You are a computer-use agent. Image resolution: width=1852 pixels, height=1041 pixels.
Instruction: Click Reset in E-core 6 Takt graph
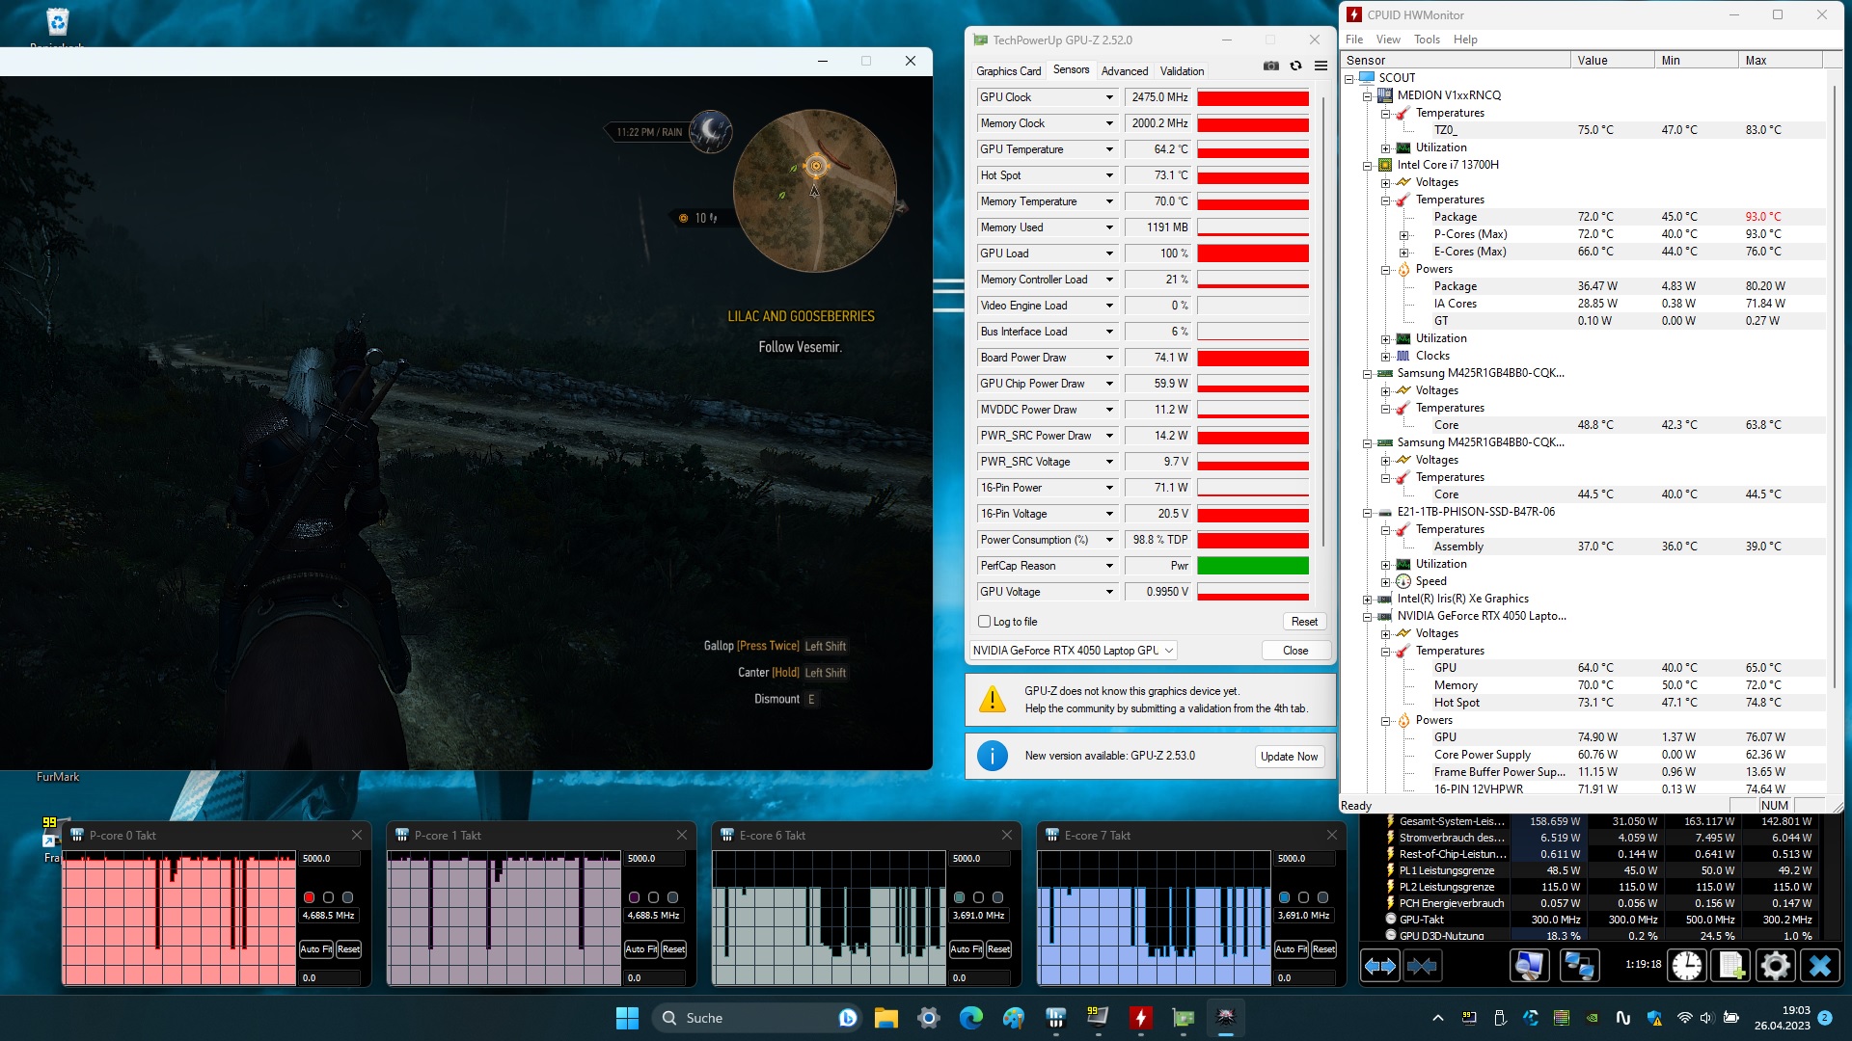click(999, 949)
